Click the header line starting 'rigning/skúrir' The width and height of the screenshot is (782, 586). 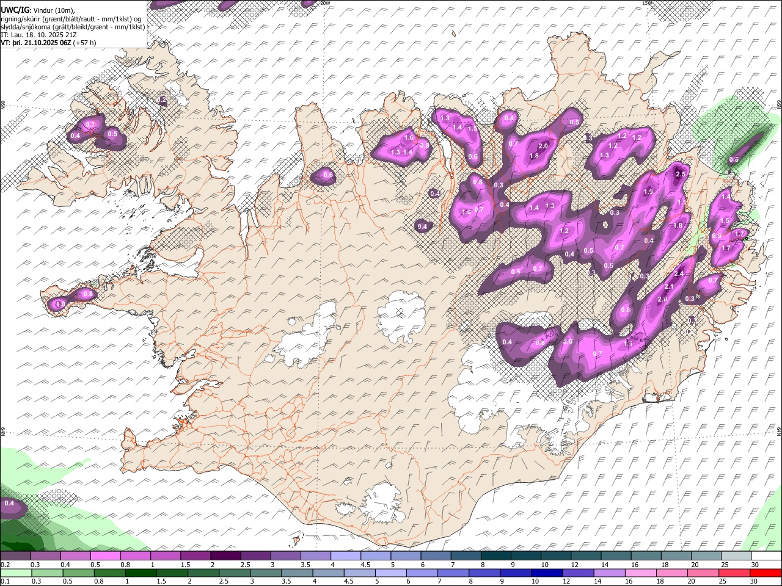(x=71, y=18)
